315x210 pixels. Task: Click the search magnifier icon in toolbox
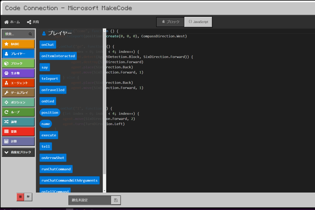(30, 34)
